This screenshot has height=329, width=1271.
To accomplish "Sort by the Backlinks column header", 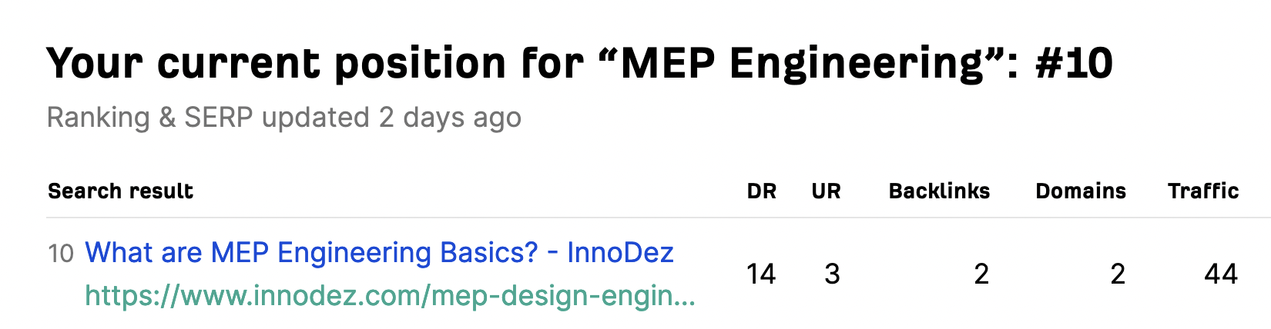I will [x=939, y=191].
